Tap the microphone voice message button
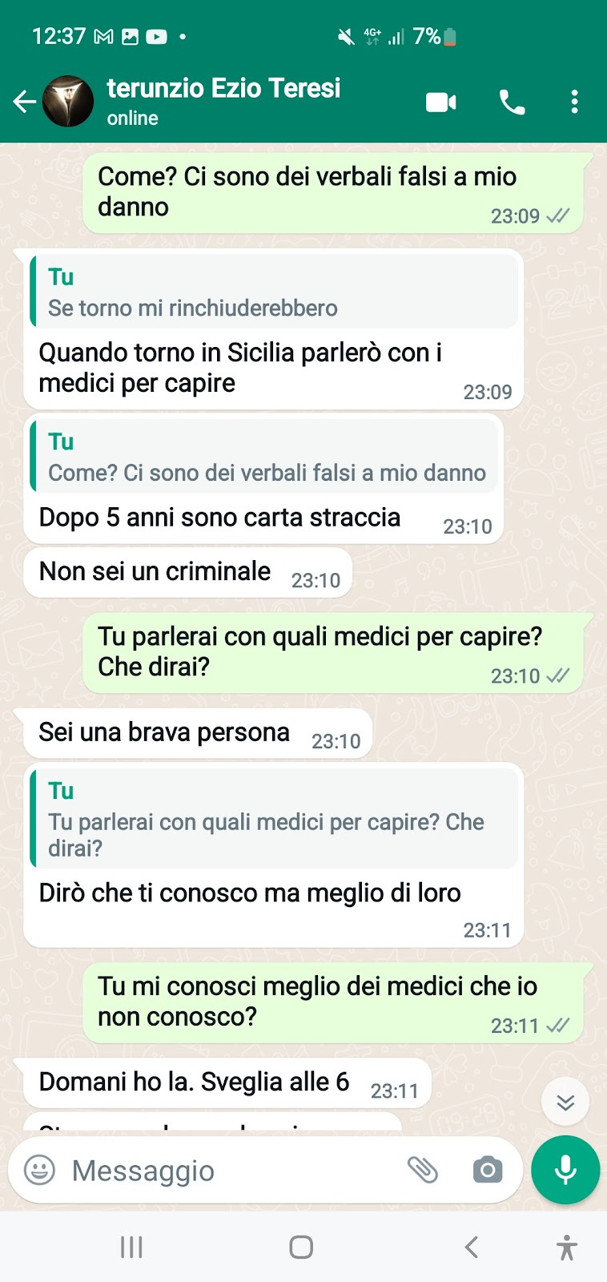This screenshot has height=1282, width=607. pos(565,1170)
